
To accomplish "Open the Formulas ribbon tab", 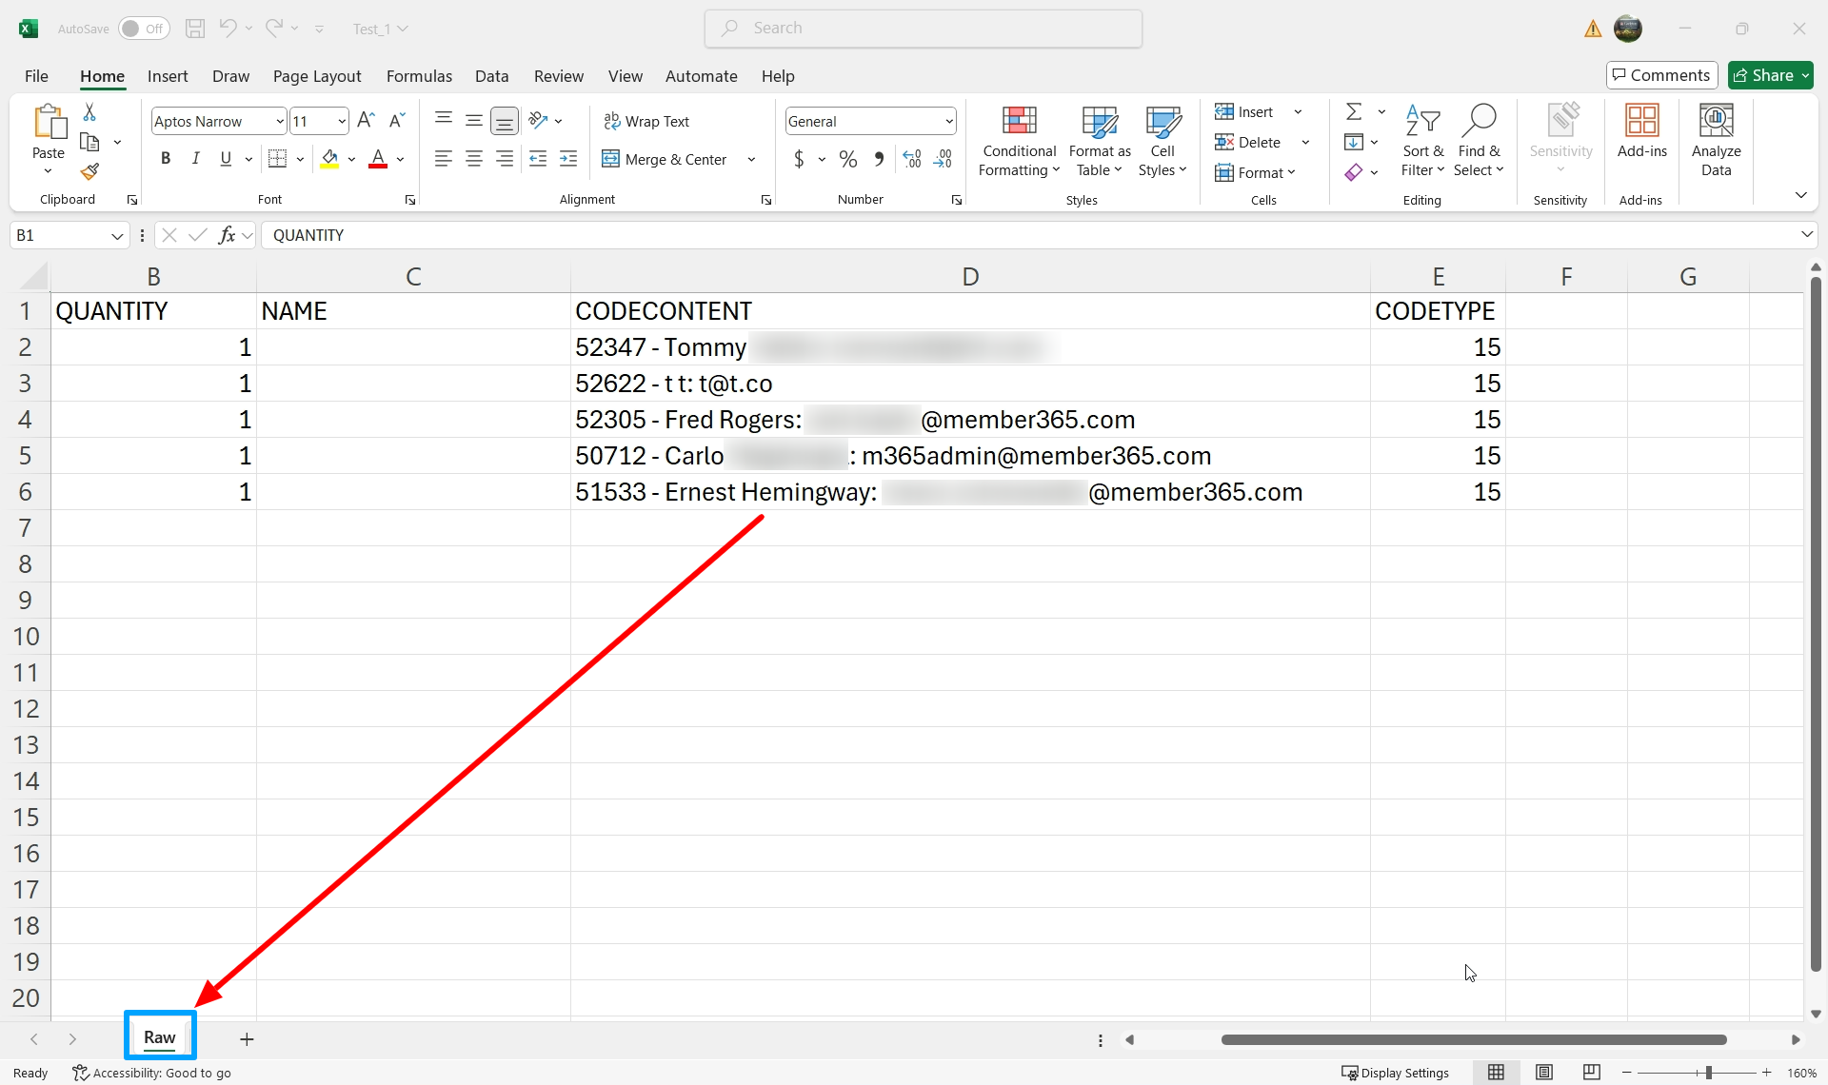I will [x=419, y=76].
